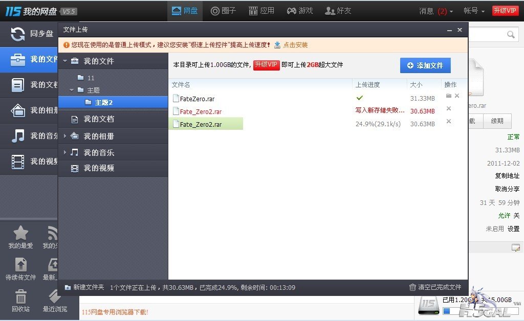
Task: Switch to the 游戏 tab
Action: (300, 11)
